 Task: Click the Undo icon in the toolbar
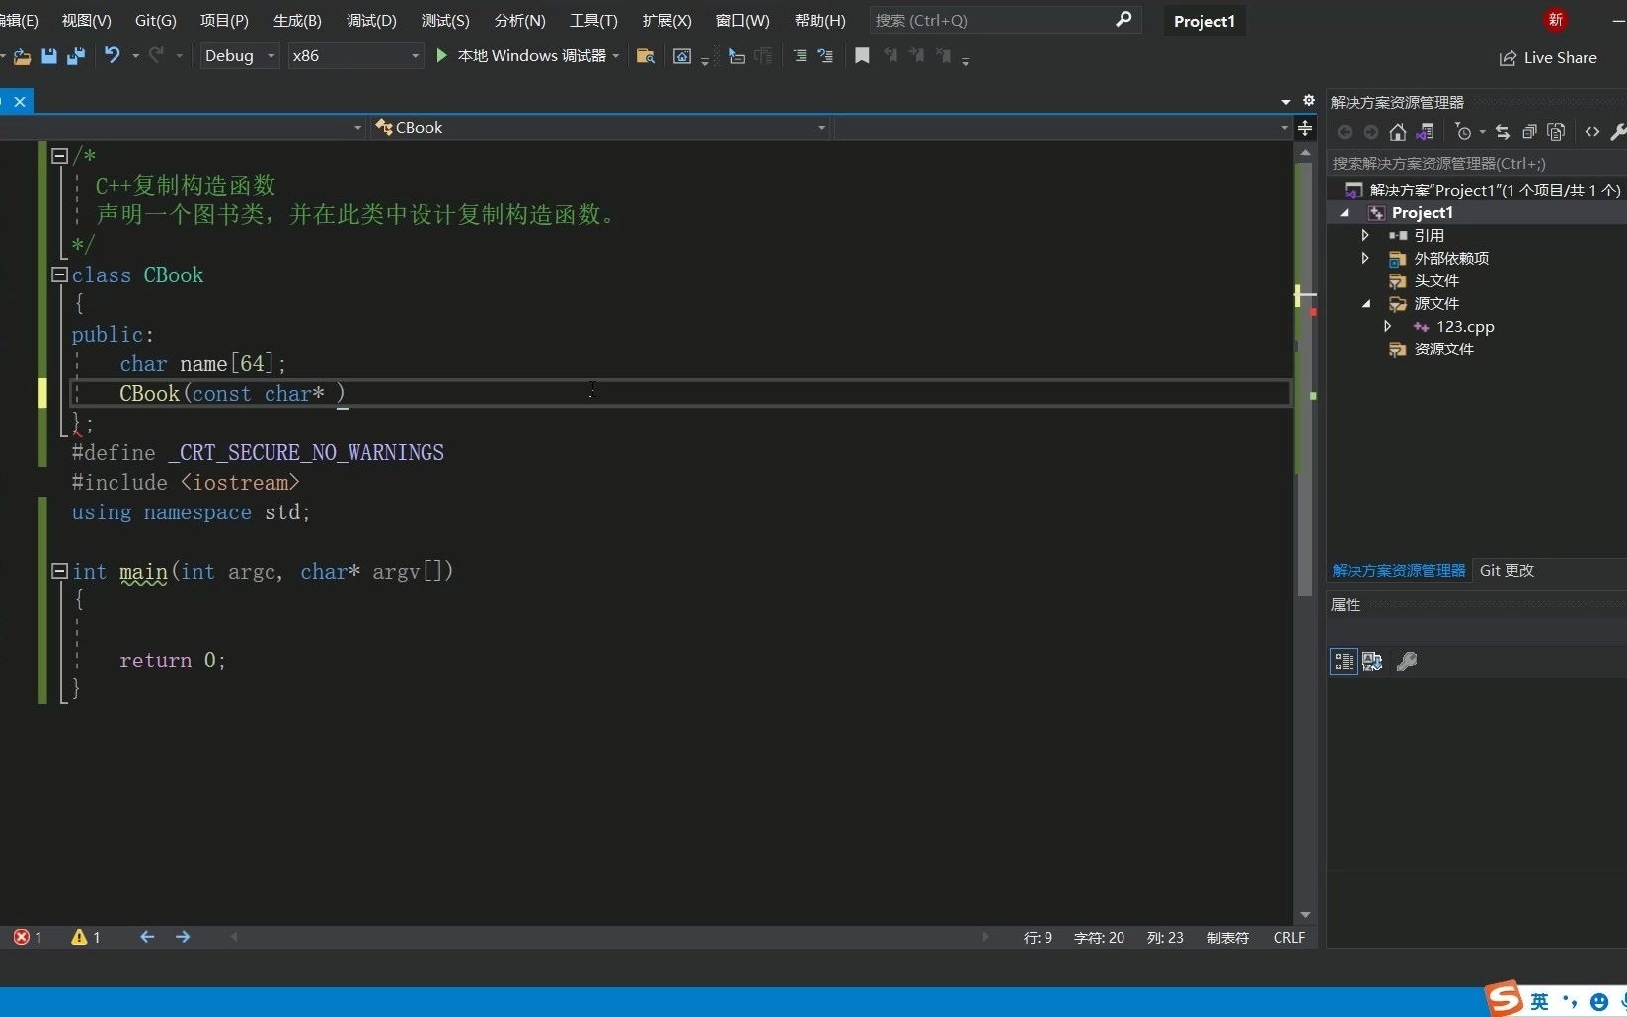pos(112,56)
